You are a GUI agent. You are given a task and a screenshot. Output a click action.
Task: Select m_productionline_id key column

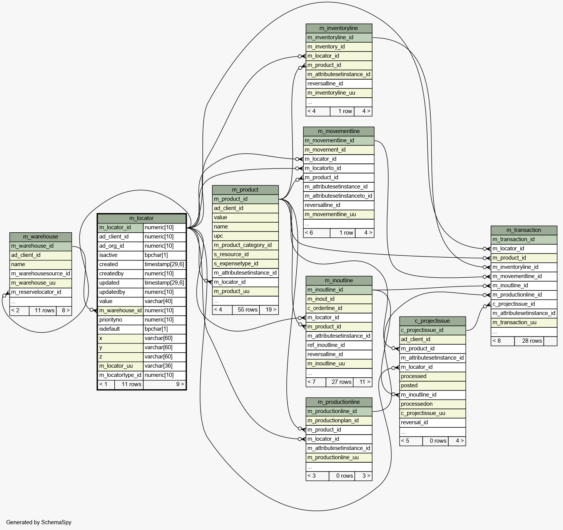[x=339, y=411]
